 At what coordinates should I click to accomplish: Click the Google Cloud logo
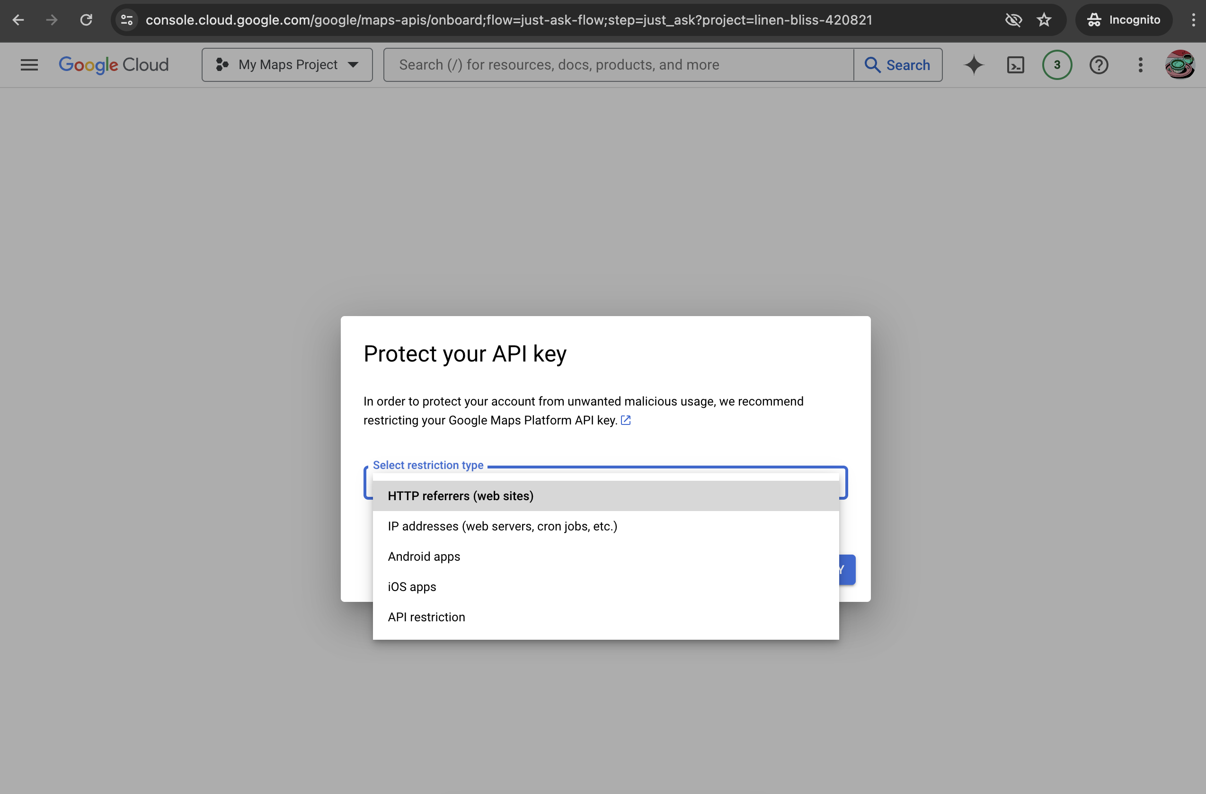point(114,65)
